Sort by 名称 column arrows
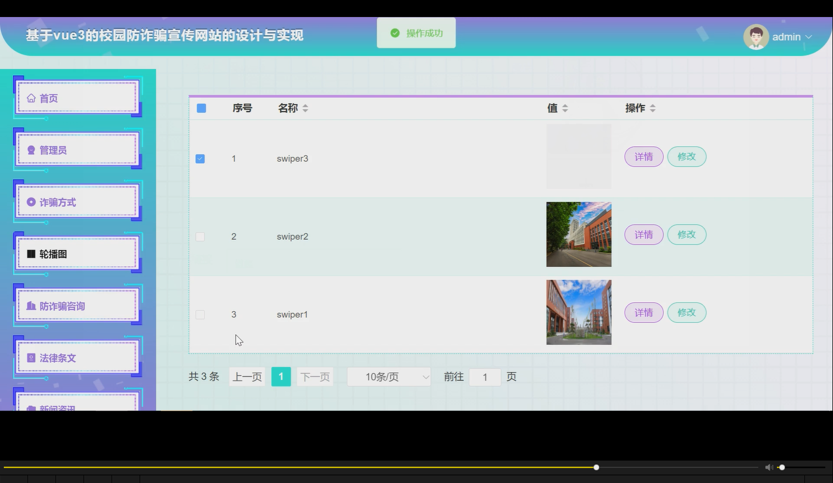 (x=305, y=108)
